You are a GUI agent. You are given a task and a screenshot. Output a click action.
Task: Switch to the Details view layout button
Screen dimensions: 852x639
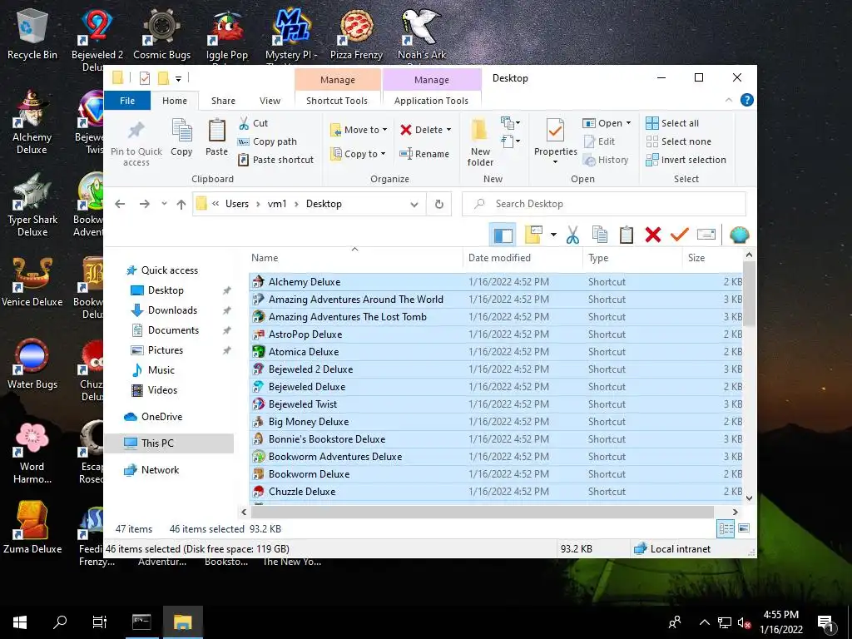(x=726, y=528)
